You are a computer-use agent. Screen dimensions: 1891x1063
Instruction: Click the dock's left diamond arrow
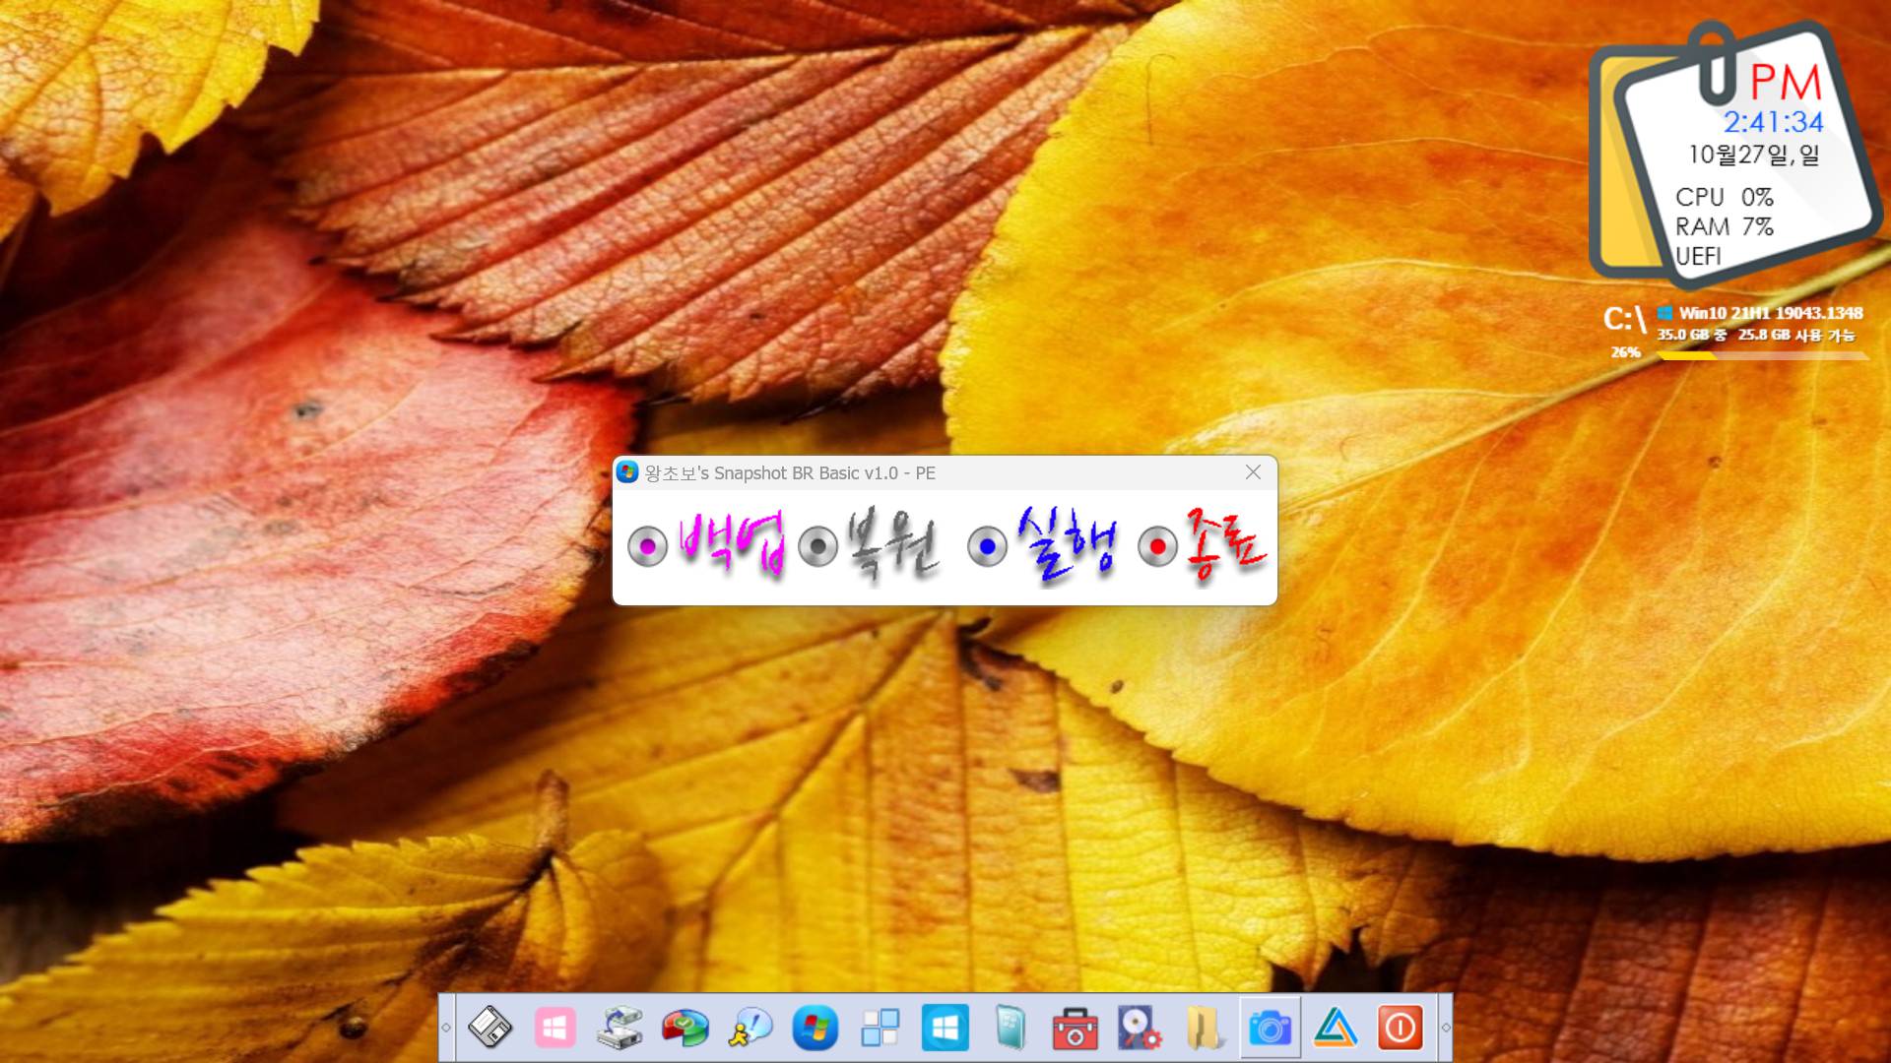[x=446, y=1028]
